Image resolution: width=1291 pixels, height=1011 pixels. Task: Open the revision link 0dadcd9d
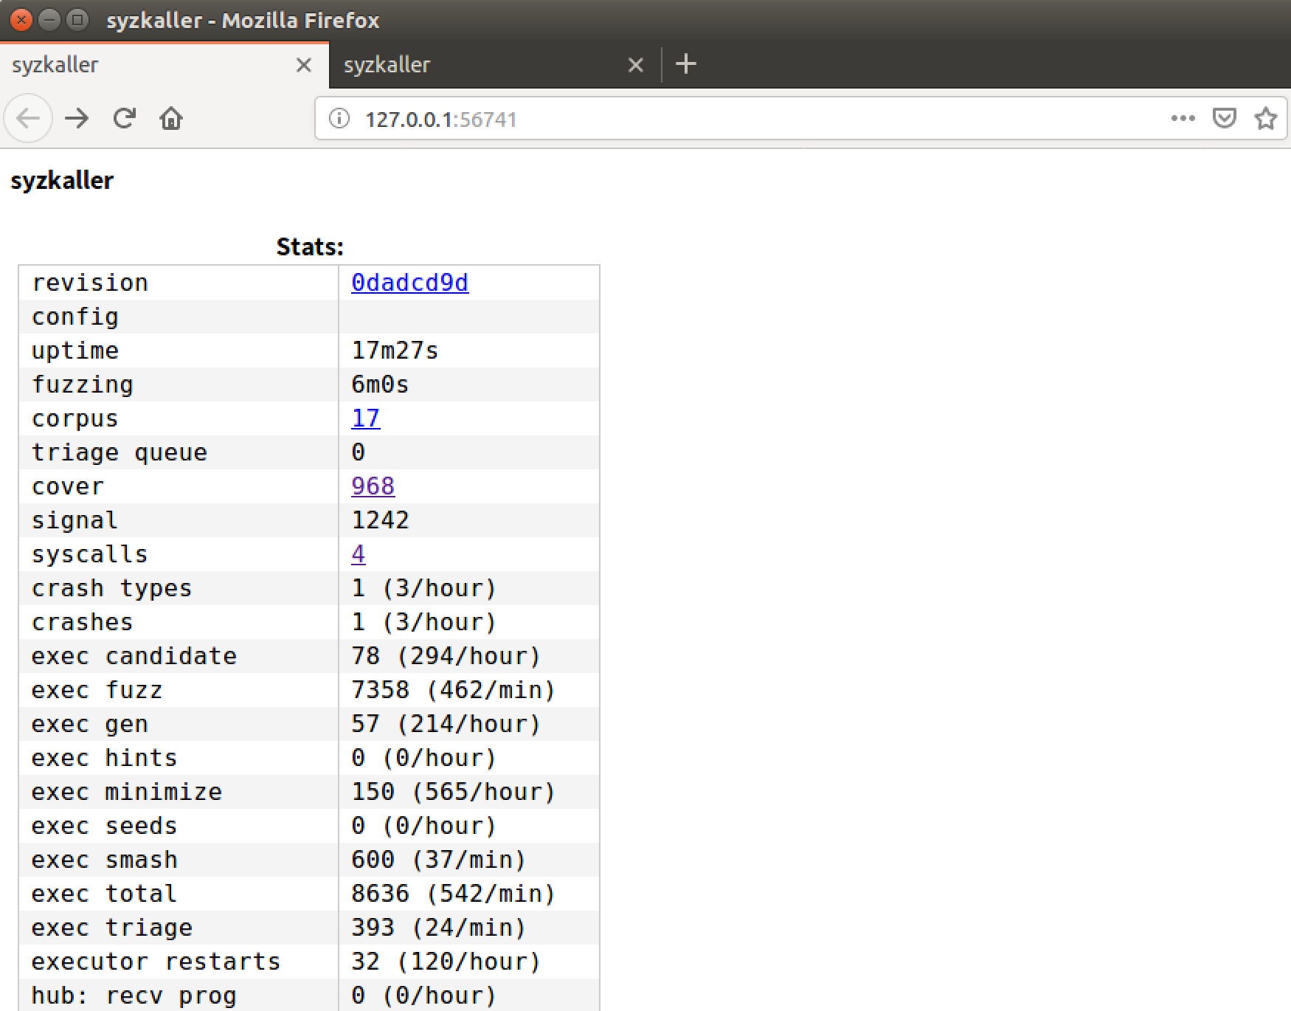point(409,283)
